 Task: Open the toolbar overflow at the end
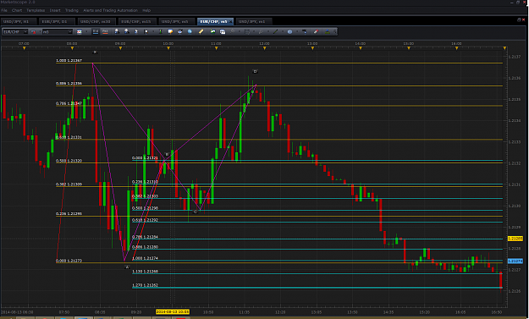click(335, 31)
